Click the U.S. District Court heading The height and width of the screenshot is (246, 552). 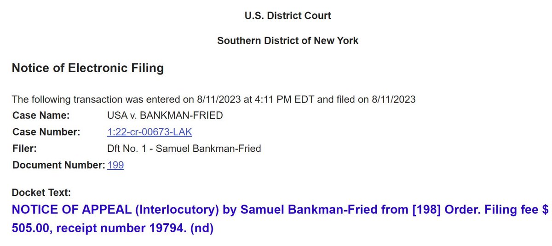pyautogui.click(x=287, y=16)
